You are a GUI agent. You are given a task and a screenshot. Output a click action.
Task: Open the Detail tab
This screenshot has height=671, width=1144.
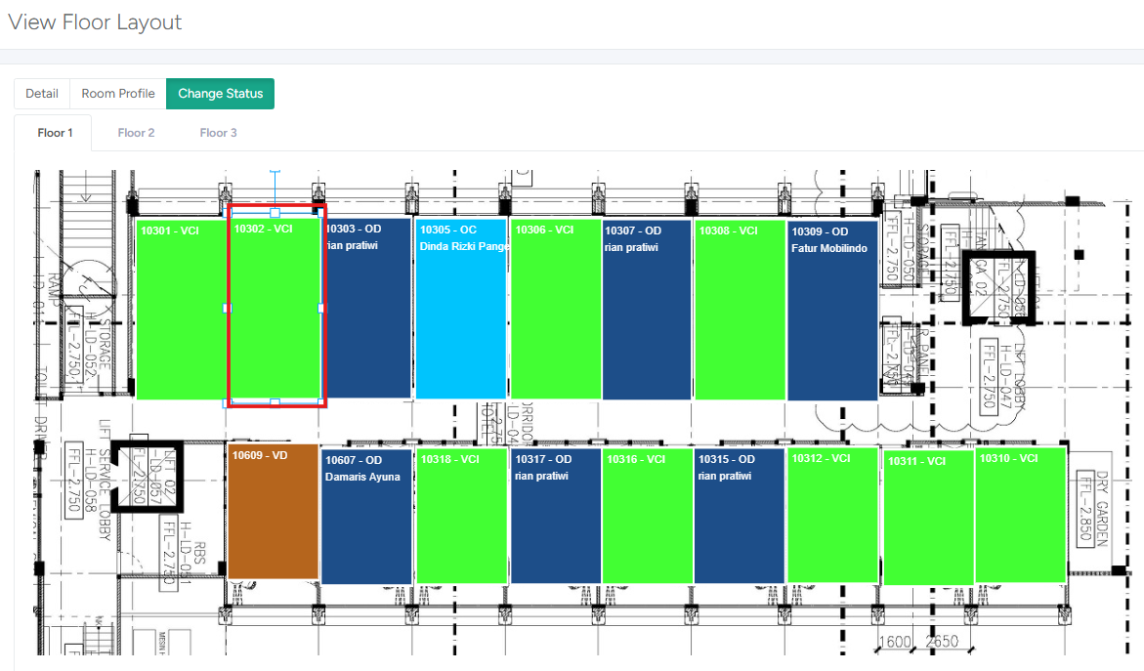pos(42,94)
